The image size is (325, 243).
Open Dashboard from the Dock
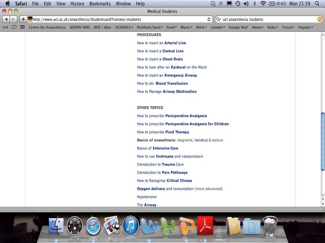coord(74,226)
